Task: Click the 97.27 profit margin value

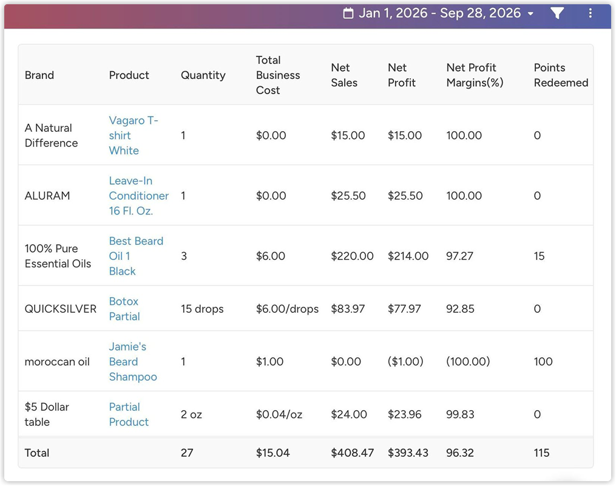Action: 459,256
